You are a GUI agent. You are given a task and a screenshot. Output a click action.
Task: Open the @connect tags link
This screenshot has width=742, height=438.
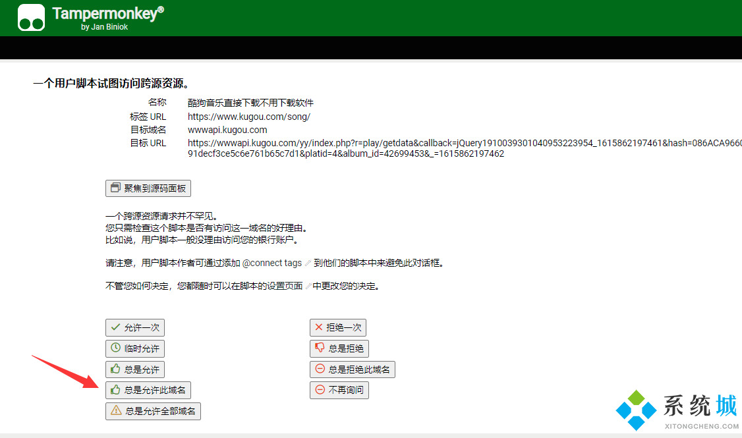pyautogui.click(x=272, y=263)
